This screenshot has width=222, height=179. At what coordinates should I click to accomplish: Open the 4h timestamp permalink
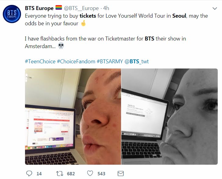click(x=106, y=8)
